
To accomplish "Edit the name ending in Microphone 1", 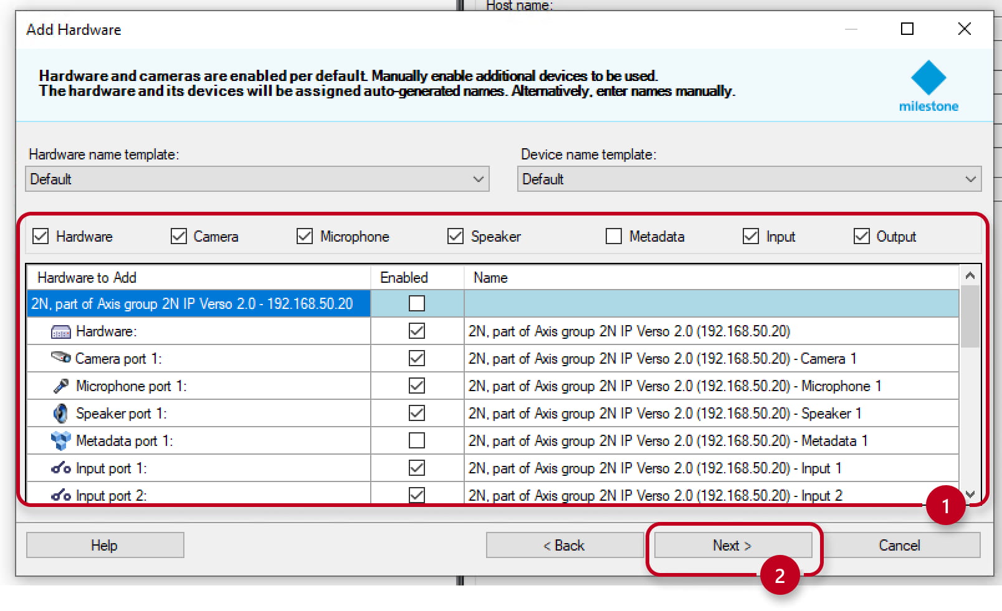I will [x=712, y=386].
